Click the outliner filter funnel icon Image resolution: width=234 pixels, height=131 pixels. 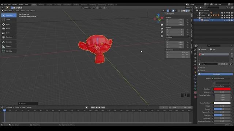point(227,7)
